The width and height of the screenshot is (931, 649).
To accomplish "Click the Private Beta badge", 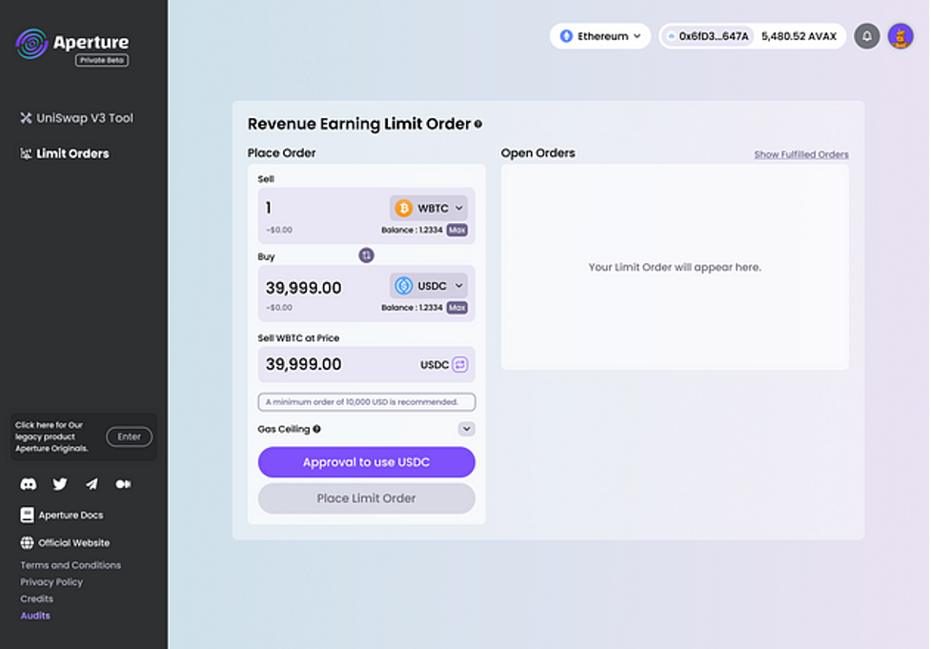I will pyautogui.click(x=102, y=60).
